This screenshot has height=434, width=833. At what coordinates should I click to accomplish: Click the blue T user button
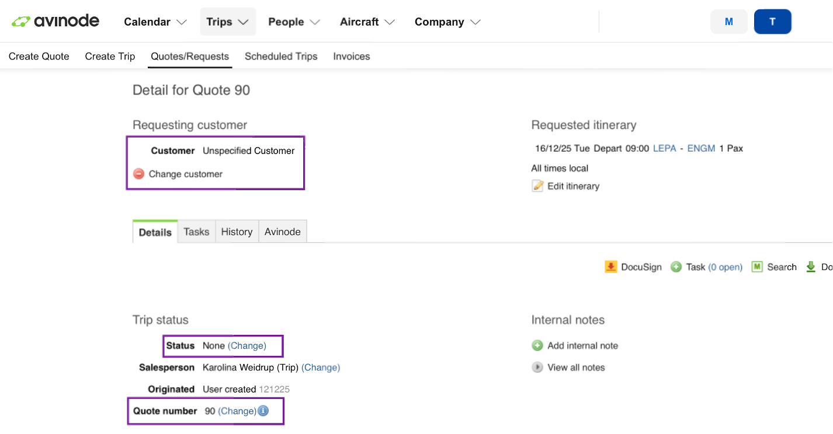[x=772, y=22]
